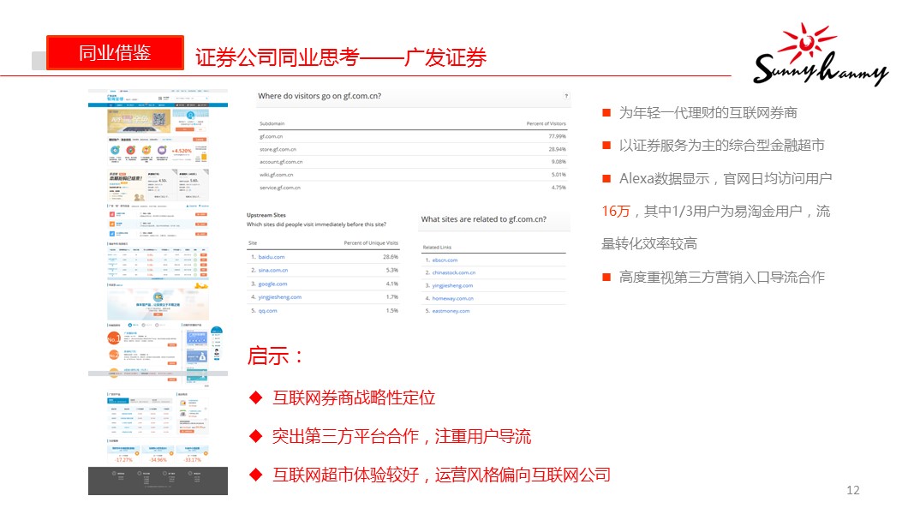914x514 pixels.
Task: Select the line 互联网券商战略性定位
Action: (x=354, y=398)
